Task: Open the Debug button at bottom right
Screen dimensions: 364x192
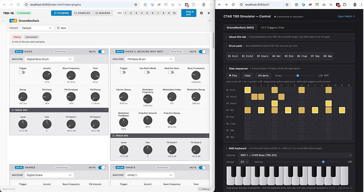Action: [204, 189]
